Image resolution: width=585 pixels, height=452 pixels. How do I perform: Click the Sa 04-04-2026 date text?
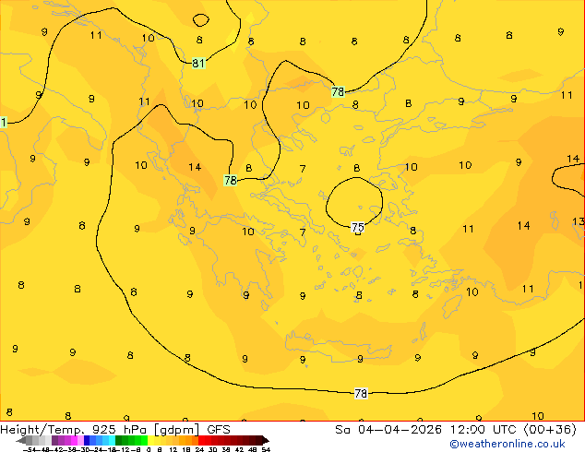click(388, 430)
